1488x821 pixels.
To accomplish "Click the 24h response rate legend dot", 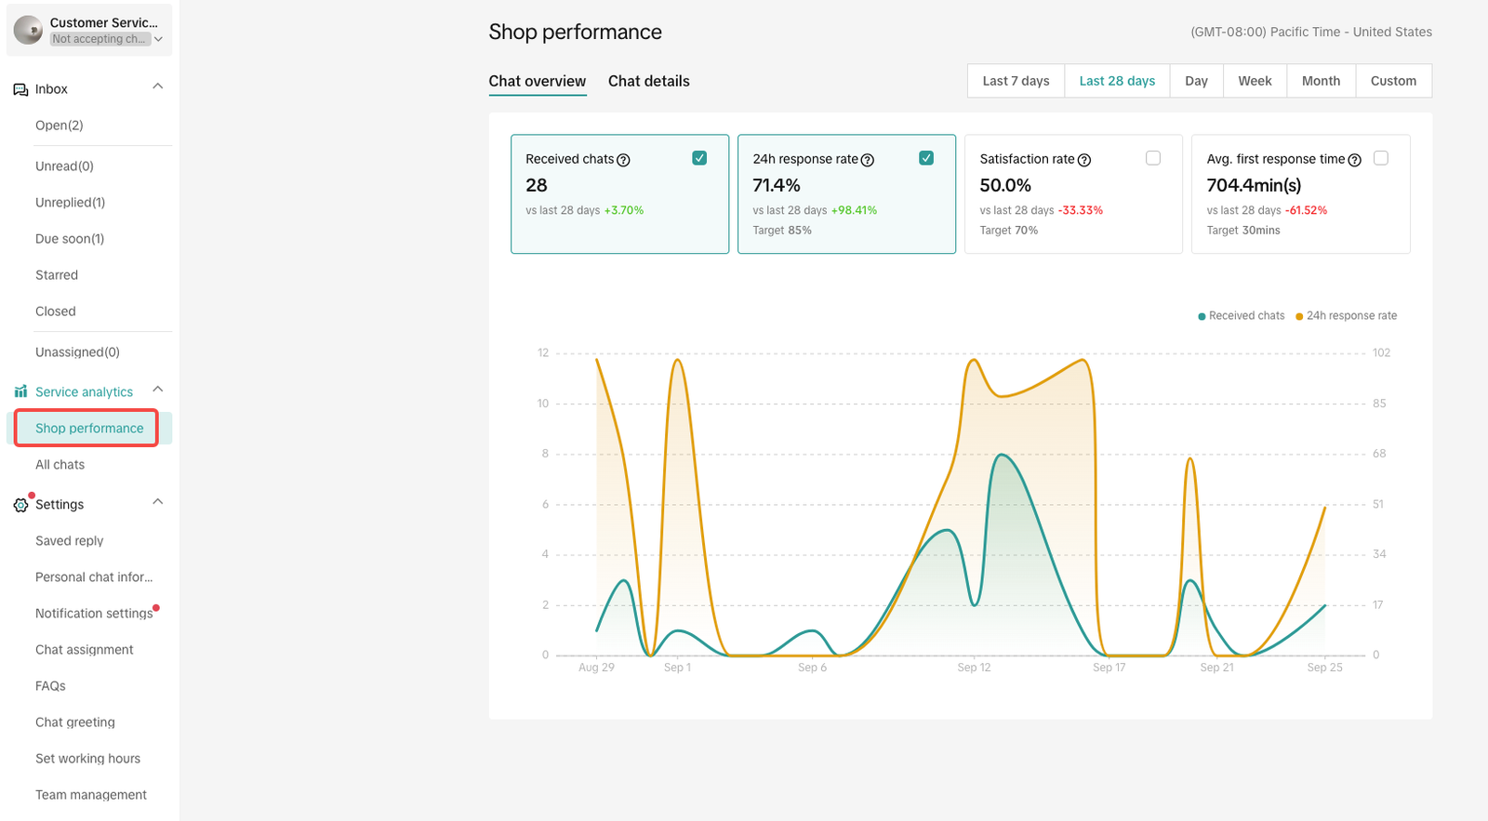I will tap(1299, 316).
